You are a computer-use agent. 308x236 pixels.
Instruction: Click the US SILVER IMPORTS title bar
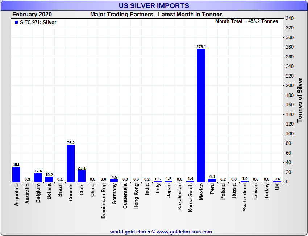tap(154, 6)
